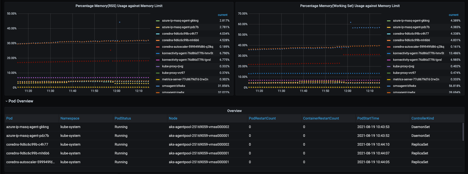The width and height of the screenshot is (468, 174).
Task: Click kube-proxy-rjvqj series color icon in RSS legend
Action: 158,67
